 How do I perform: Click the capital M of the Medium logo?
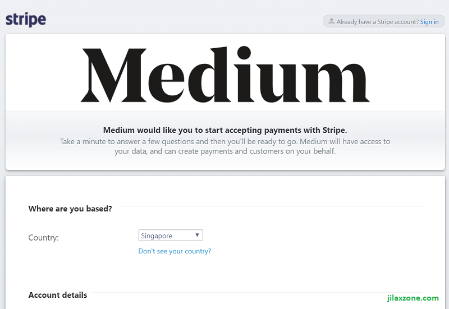[x=114, y=76]
